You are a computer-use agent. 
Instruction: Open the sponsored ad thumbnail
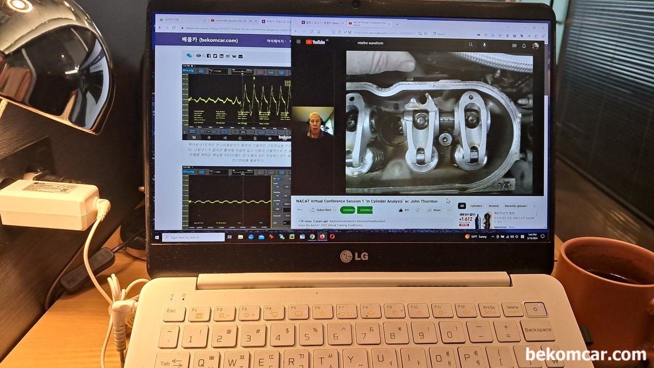475,220
